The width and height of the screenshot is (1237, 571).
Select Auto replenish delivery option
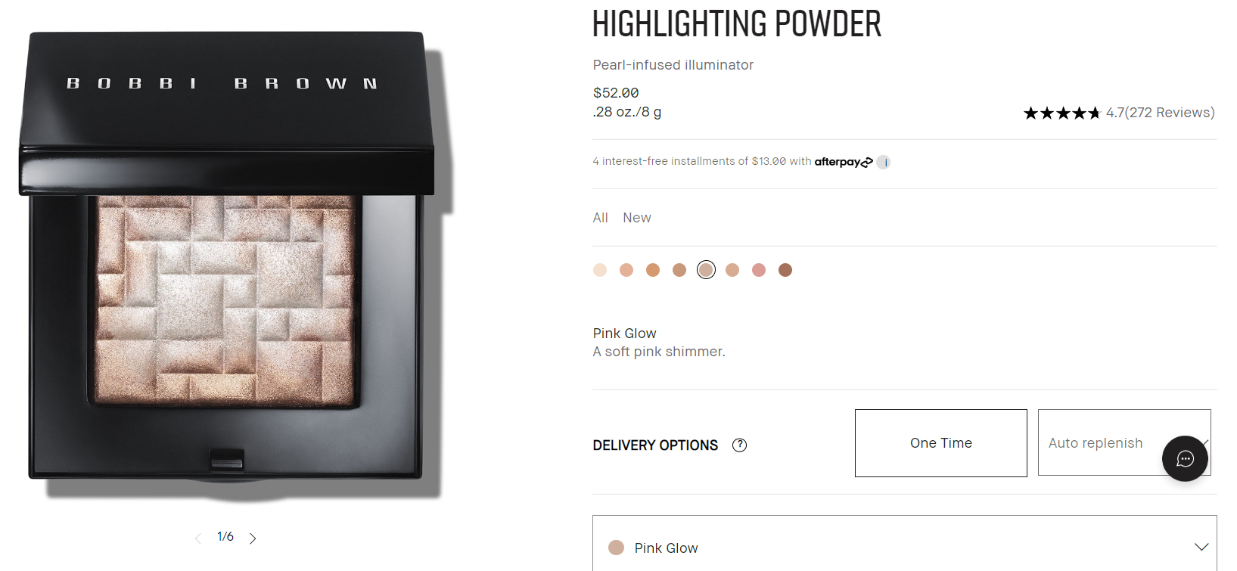point(1097,443)
